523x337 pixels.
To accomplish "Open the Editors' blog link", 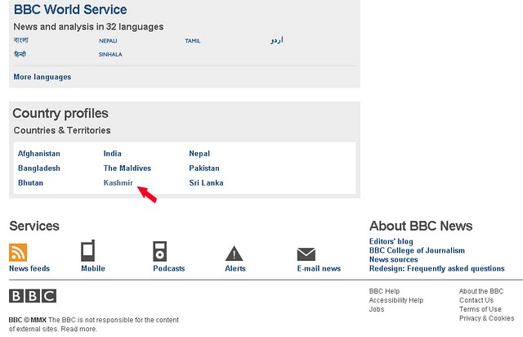I will coord(391,241).
